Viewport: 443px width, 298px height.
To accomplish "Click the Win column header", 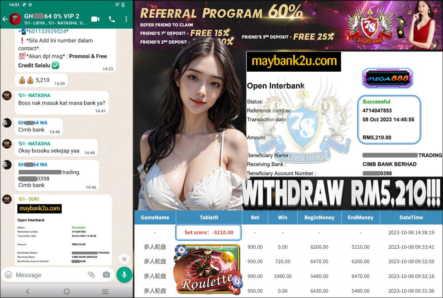I will click(283, 217).
